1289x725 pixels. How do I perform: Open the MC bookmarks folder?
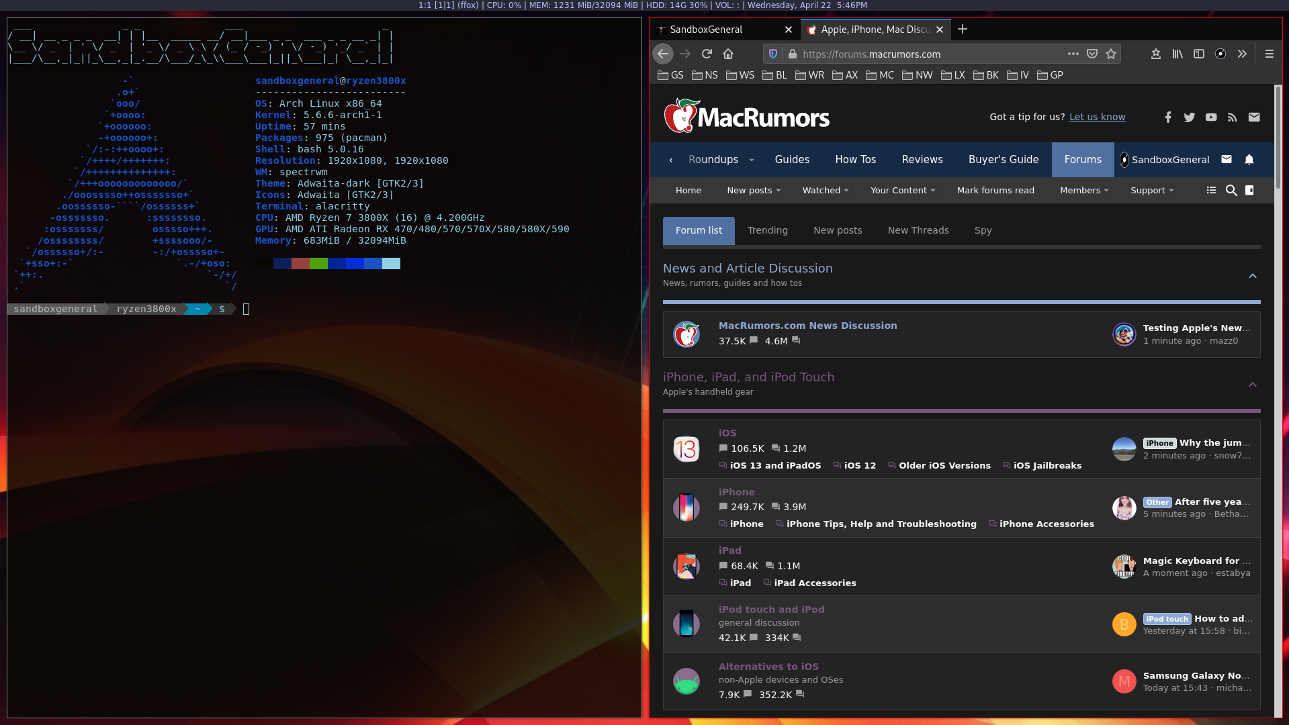point(880,75)
